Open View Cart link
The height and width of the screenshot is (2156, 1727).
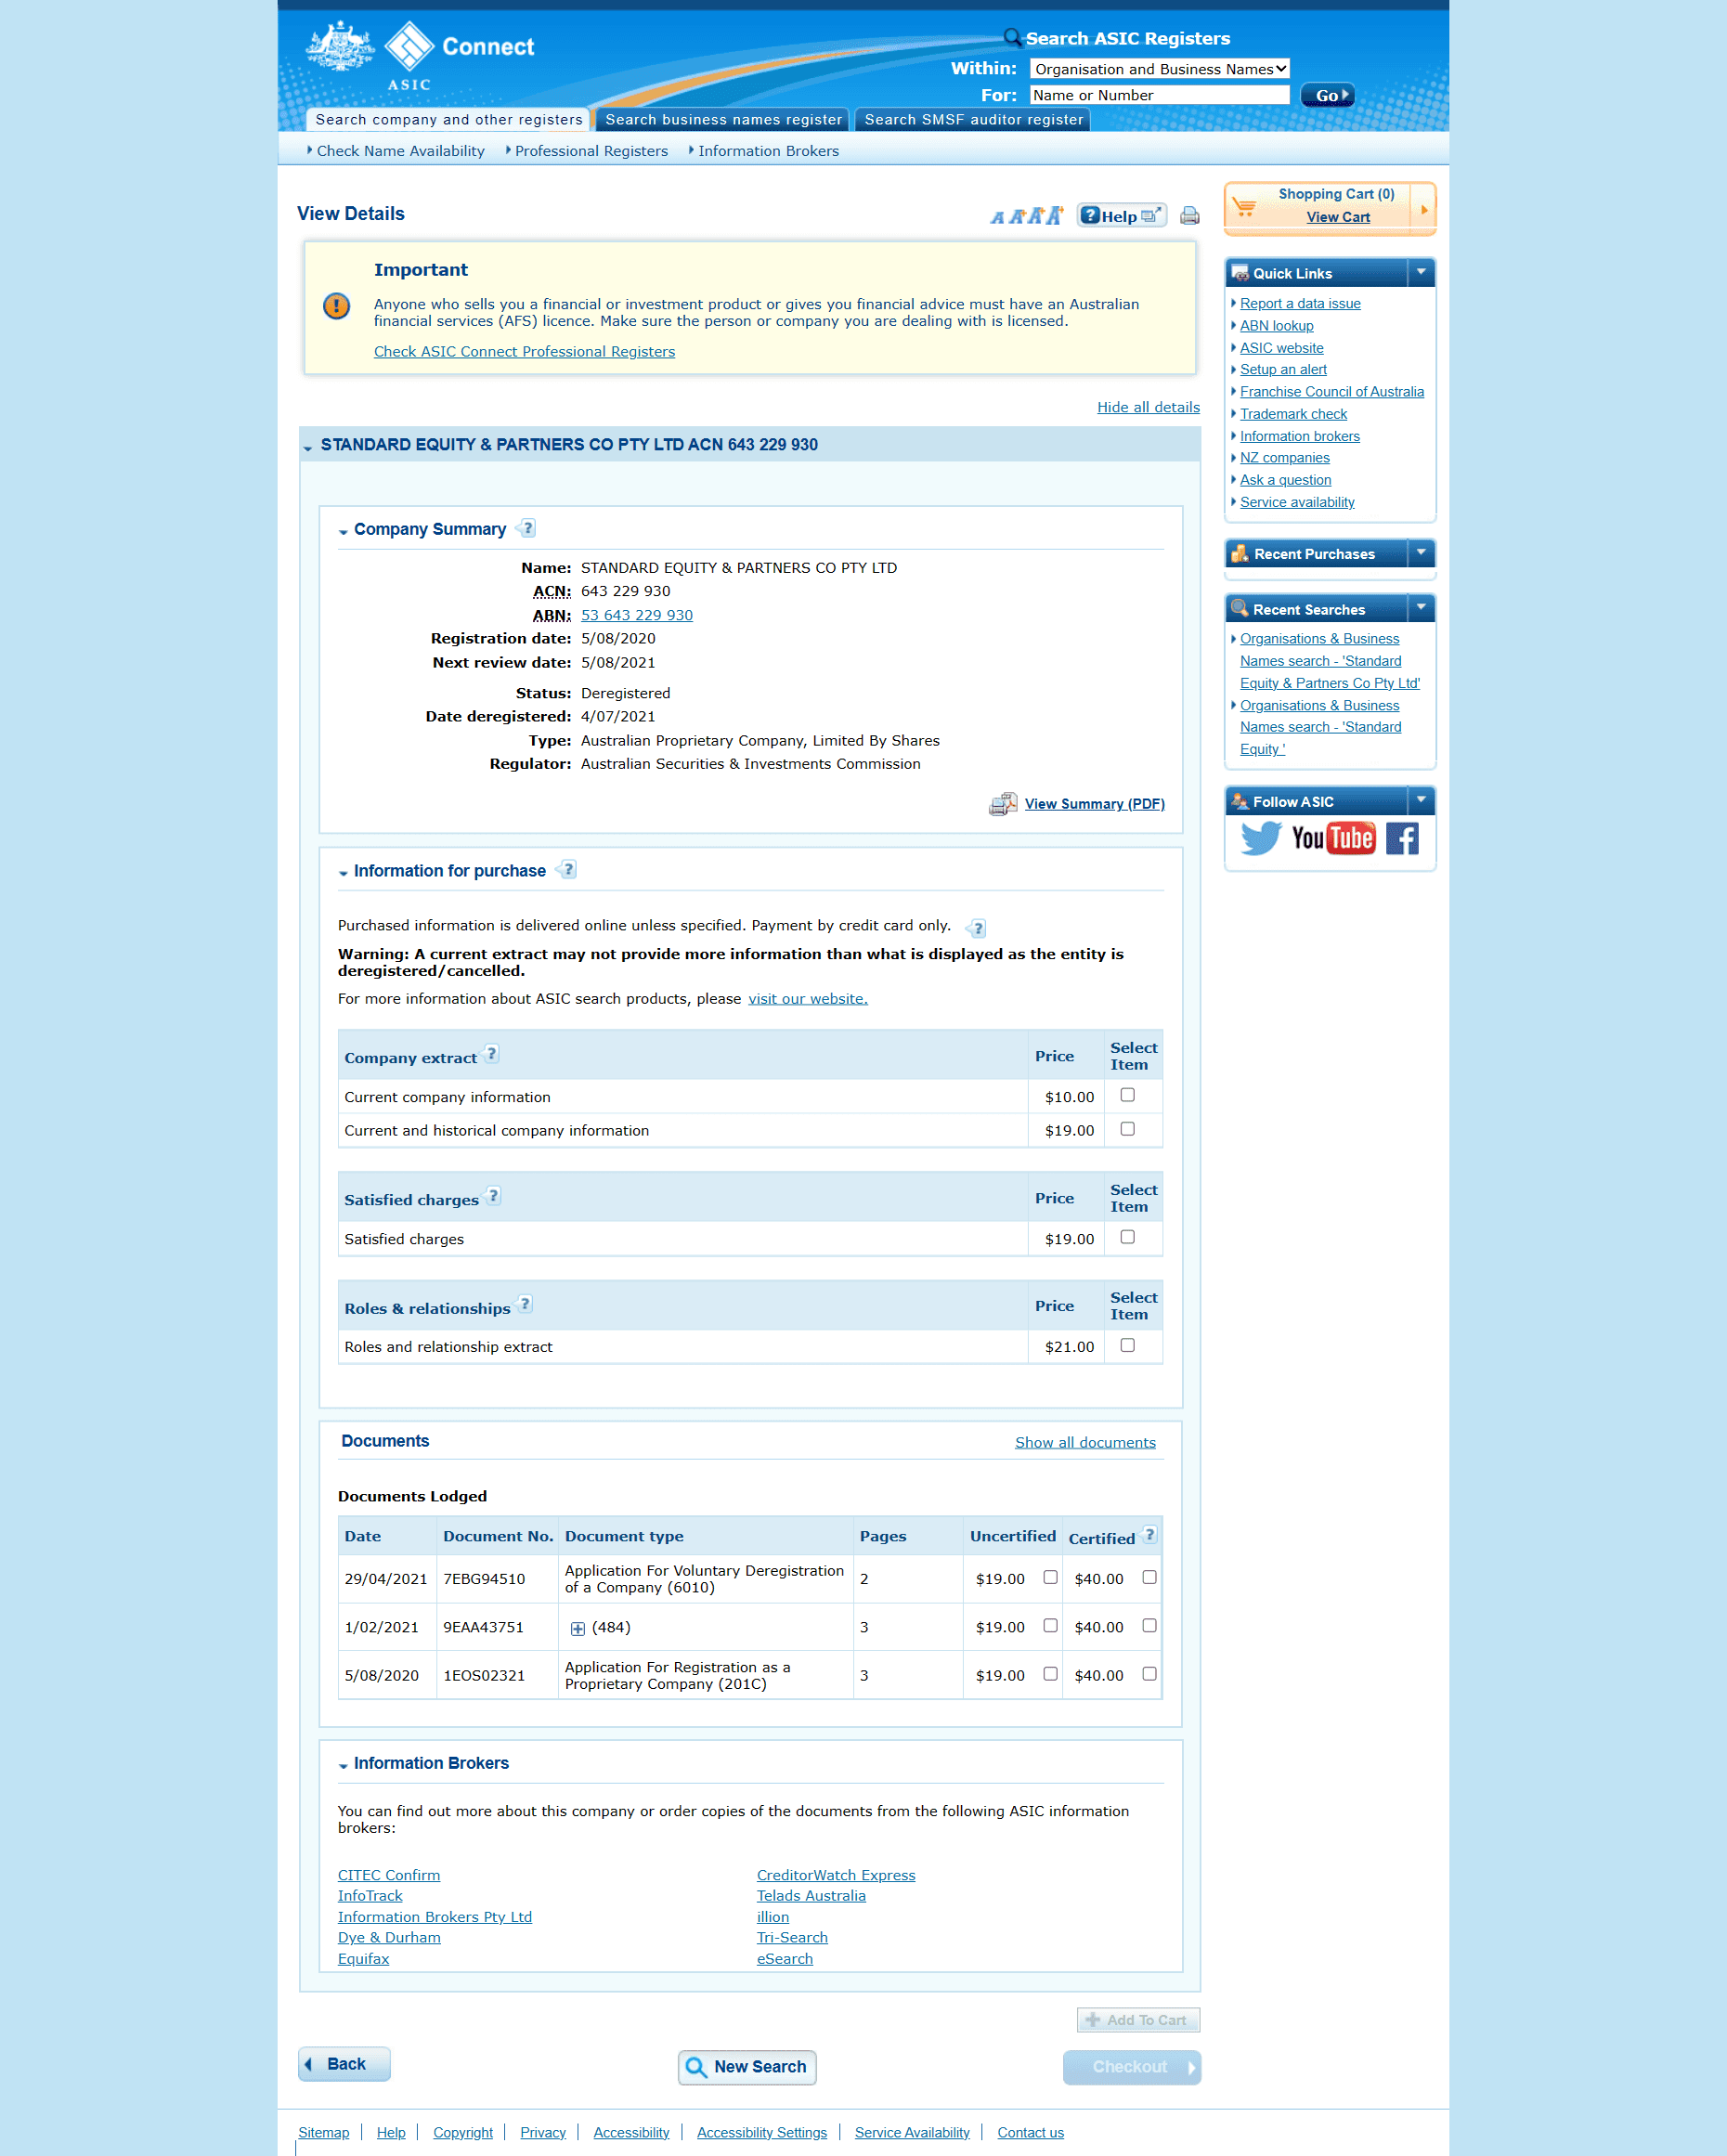[x=1338, y=217]
